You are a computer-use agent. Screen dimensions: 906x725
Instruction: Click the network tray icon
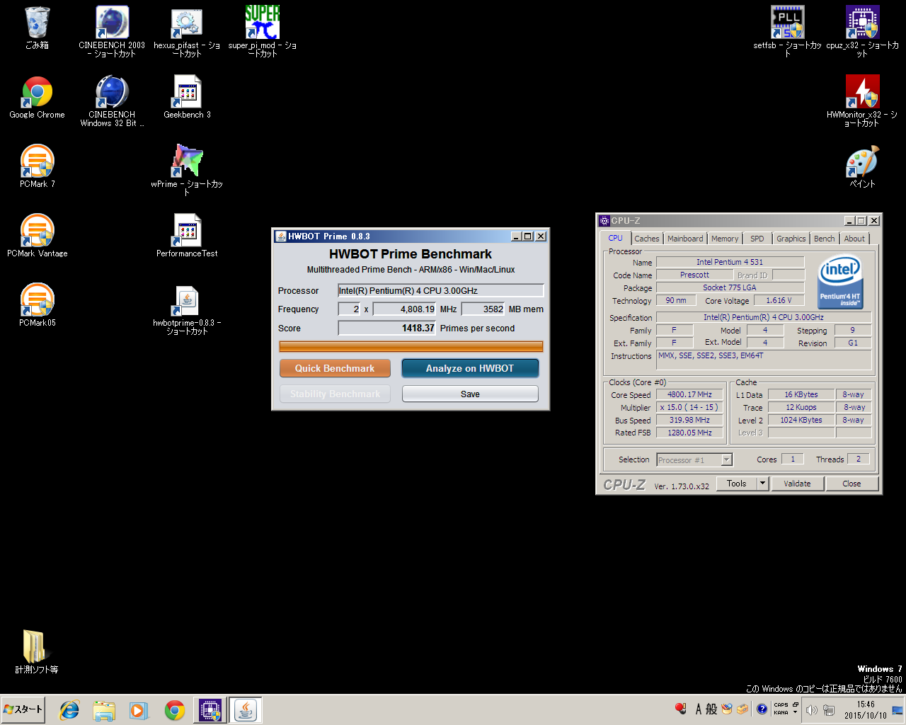point(829,709)
